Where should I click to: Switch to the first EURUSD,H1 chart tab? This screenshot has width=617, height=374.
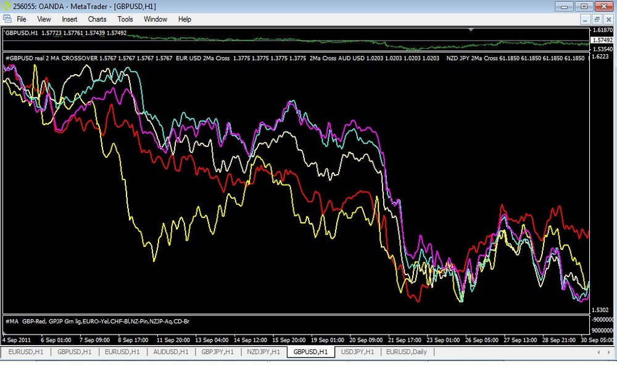(25, 352)
